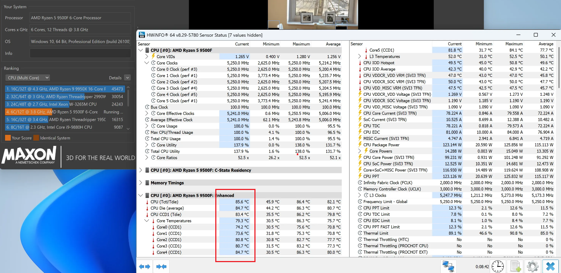Screen dimensions: 561x273
Task: Select the Core+SoC+MISC Power (SVI3 TFN) row
Action: [x=452, y=170]
